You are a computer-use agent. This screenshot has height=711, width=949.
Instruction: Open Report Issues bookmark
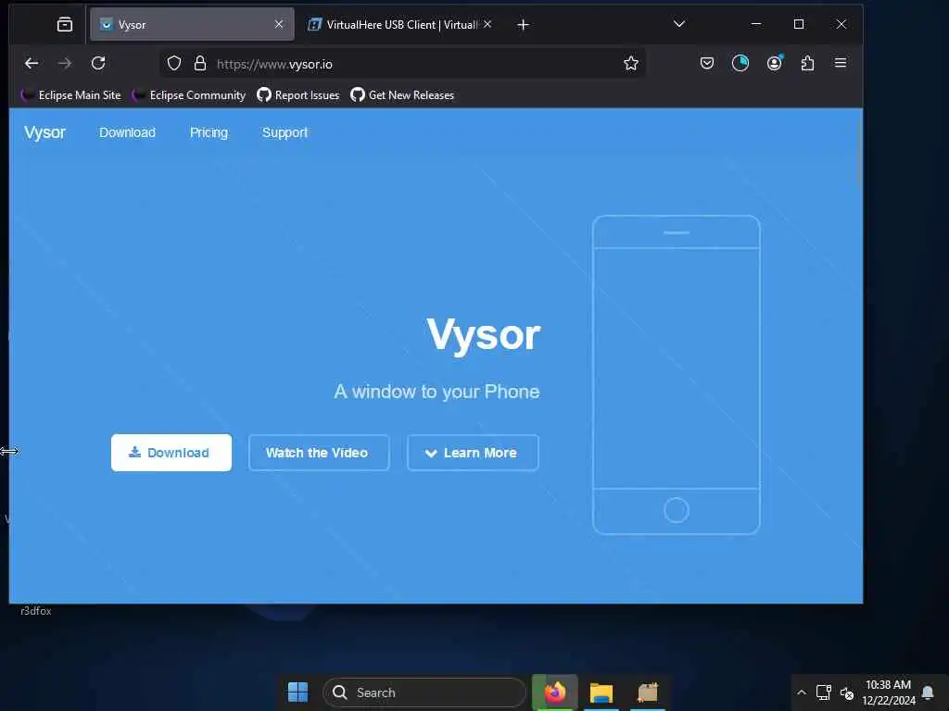pyautogui.click(x=297, y=95)
